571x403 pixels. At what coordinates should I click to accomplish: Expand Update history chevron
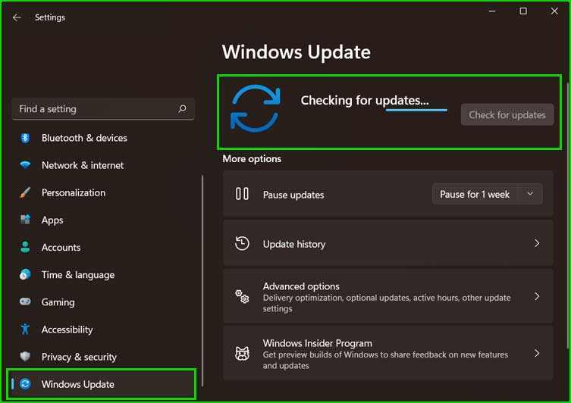coord(537,243)
